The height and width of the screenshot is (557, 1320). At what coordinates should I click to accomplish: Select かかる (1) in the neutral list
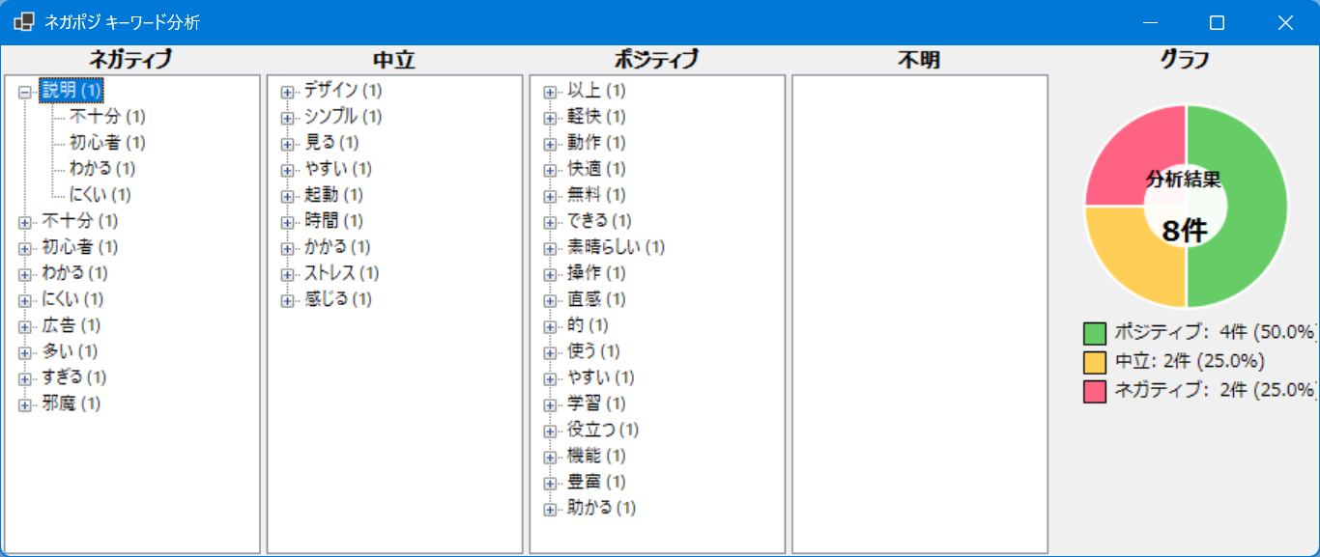[x=338, y=247]
